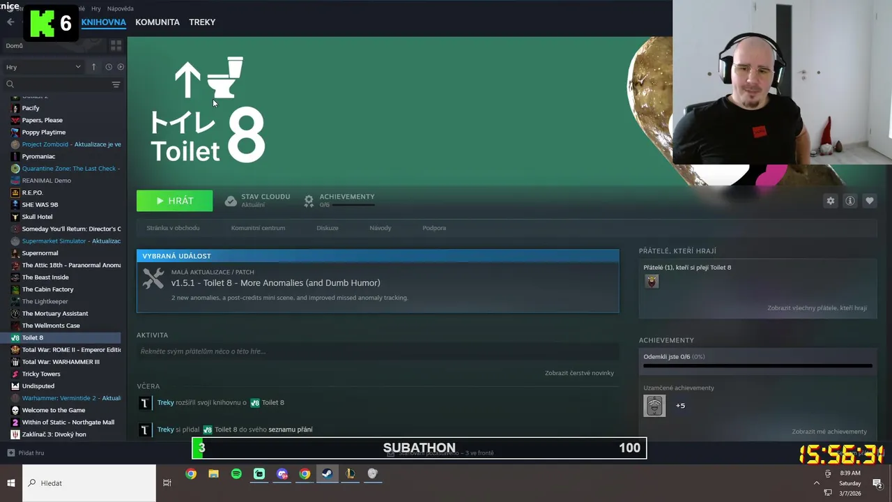Click the library search magnifier icon
The image size is (892, 502).
pos(10,84)
